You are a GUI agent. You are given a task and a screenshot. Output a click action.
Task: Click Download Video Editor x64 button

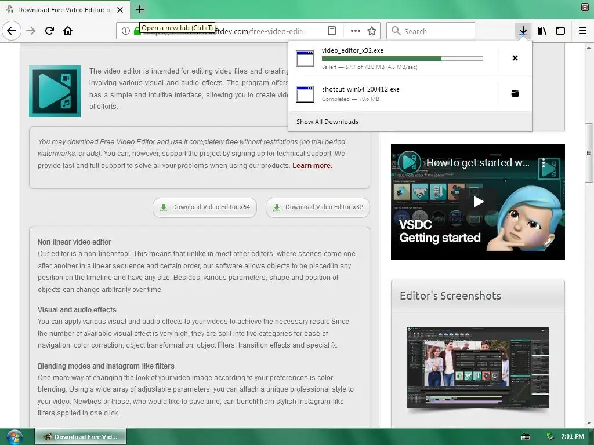point(205,207)
